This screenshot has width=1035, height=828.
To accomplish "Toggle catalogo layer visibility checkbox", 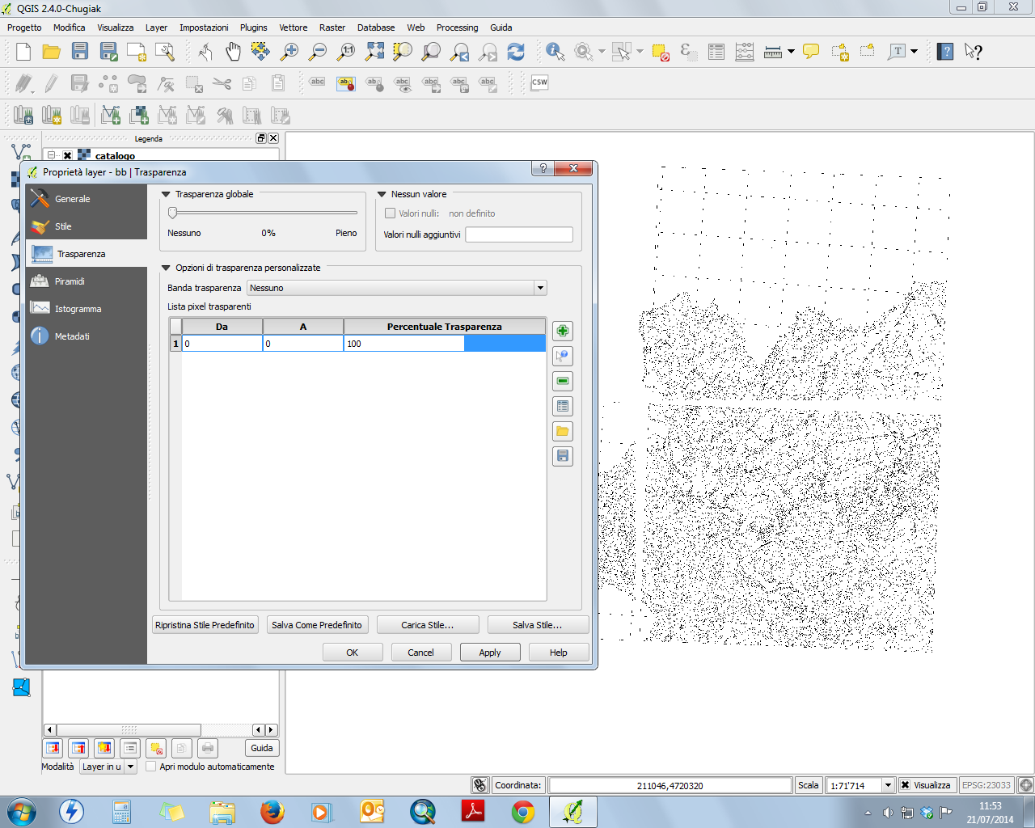I will (x=68, y=155).
